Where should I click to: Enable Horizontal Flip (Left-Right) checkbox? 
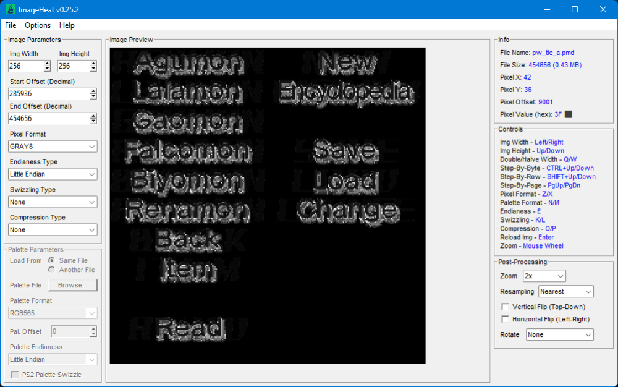505,319
